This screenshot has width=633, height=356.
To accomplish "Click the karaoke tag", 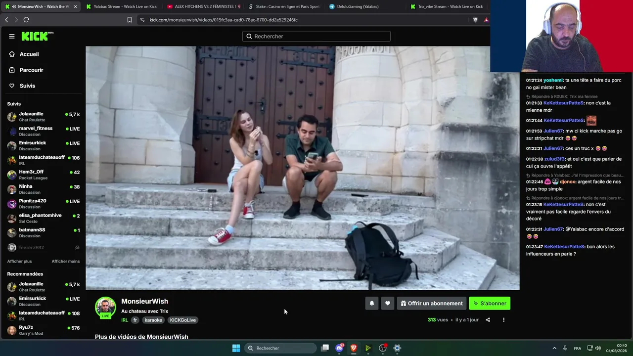I will click(153, 320).
